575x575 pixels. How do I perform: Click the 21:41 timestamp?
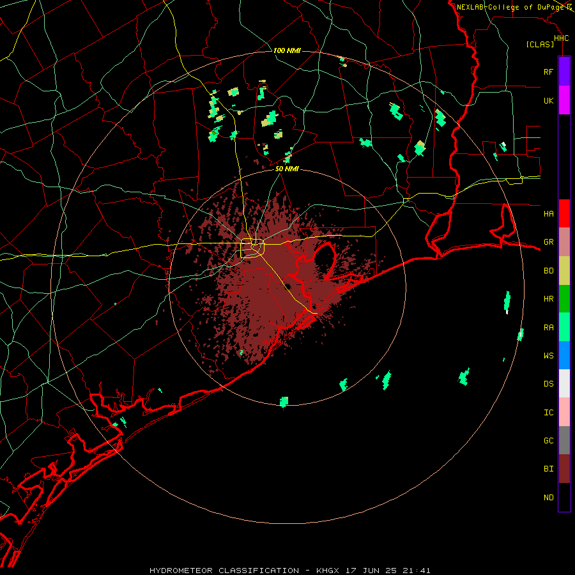coord(417,571)
